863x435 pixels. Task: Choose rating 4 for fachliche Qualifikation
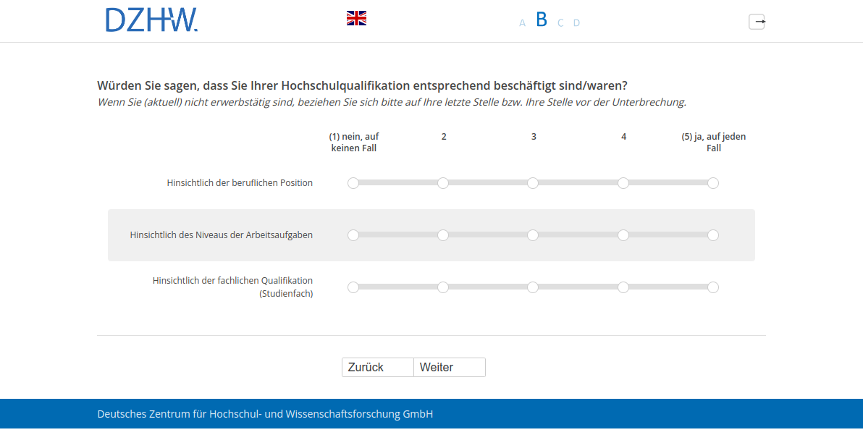[623, 287]
